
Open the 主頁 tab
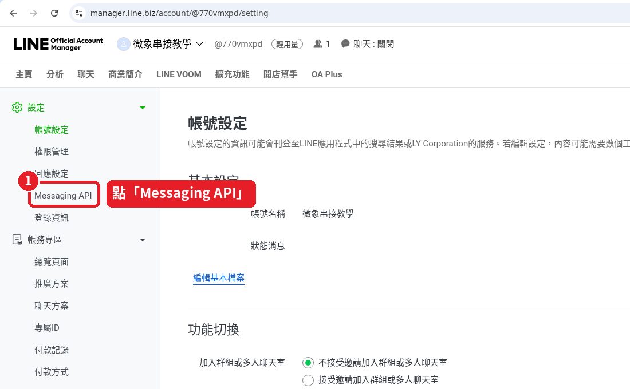24,74
